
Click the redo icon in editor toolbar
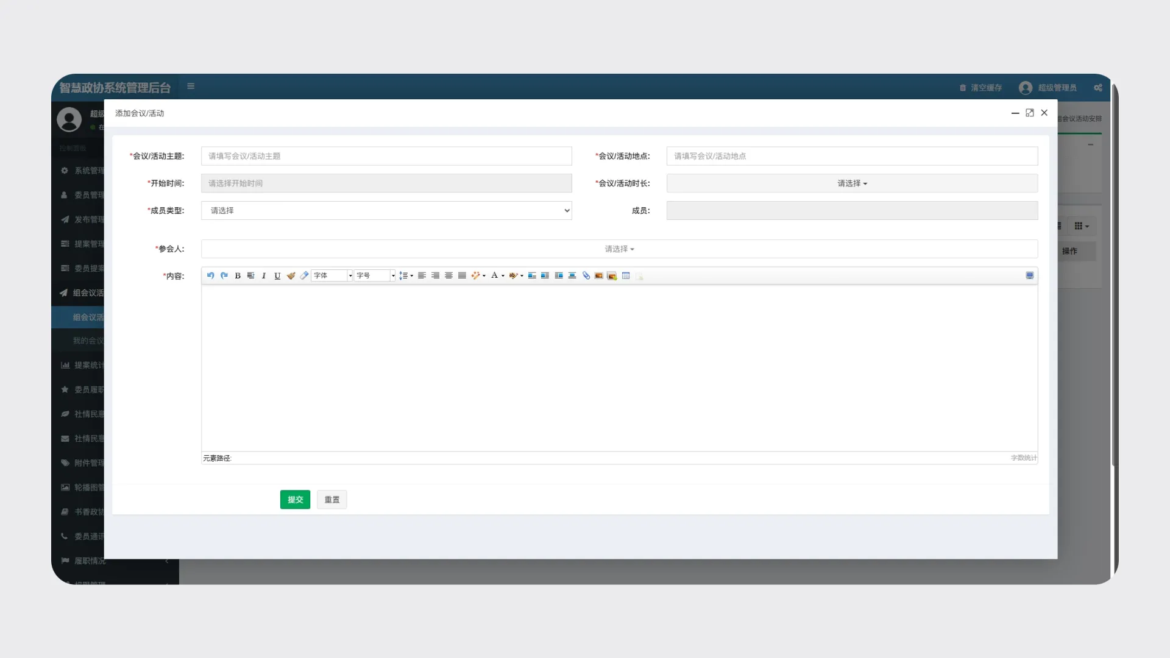click(x=224, y=275)
